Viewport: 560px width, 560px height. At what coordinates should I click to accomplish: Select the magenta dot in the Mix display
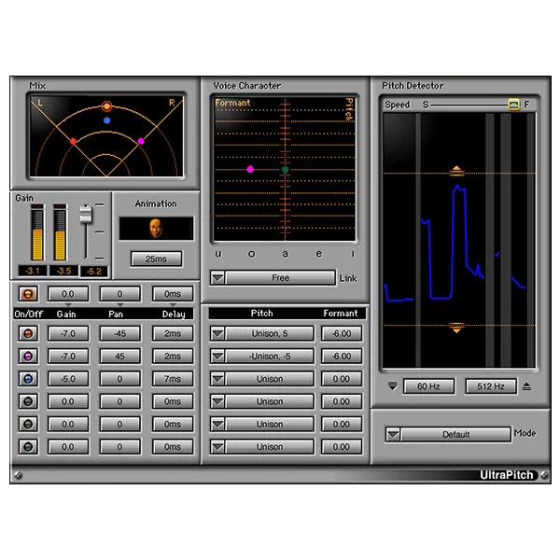click(141, 141)
